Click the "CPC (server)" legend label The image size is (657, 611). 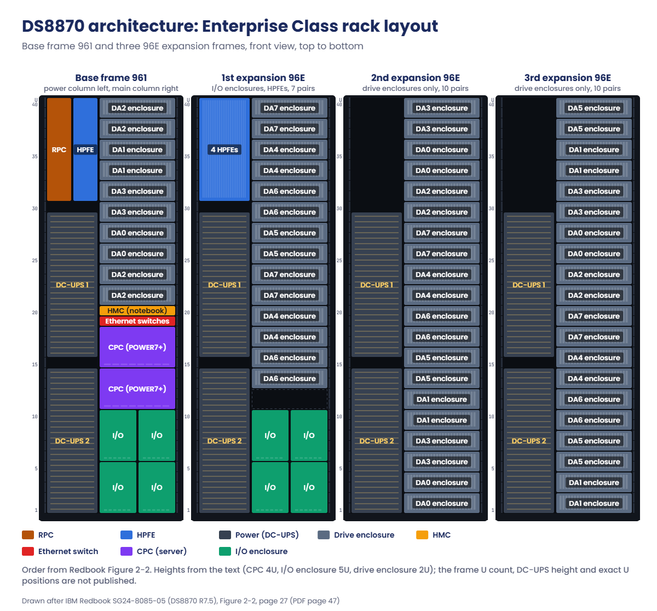pyautogui.click(x=162, y=551)
